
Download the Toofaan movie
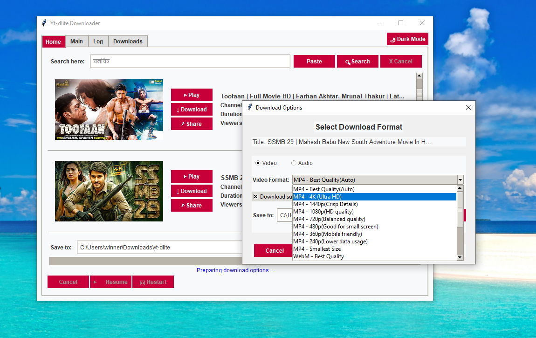coord(192,110)
